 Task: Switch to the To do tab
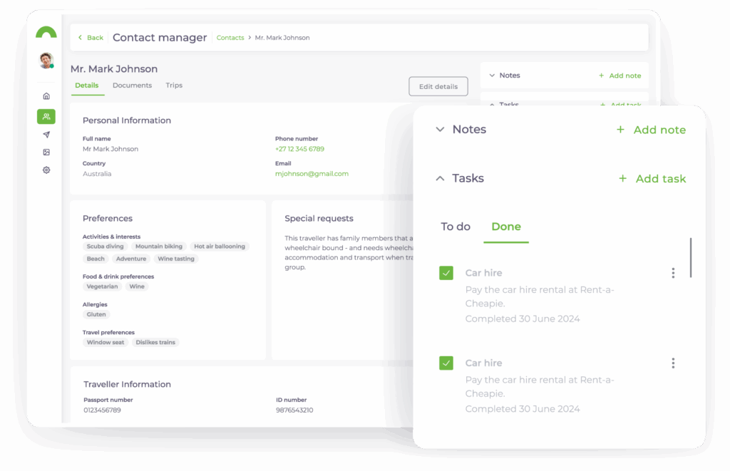[456, 226]
